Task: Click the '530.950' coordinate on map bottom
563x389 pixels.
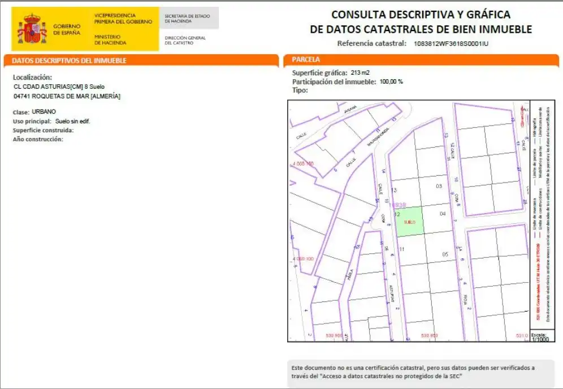Action: point(430,335)
